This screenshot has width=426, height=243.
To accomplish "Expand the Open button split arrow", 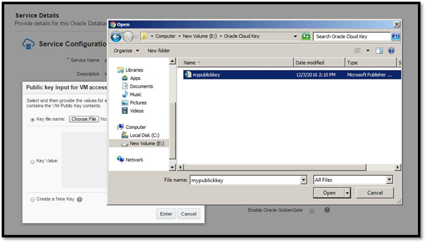I will point(347,193).
